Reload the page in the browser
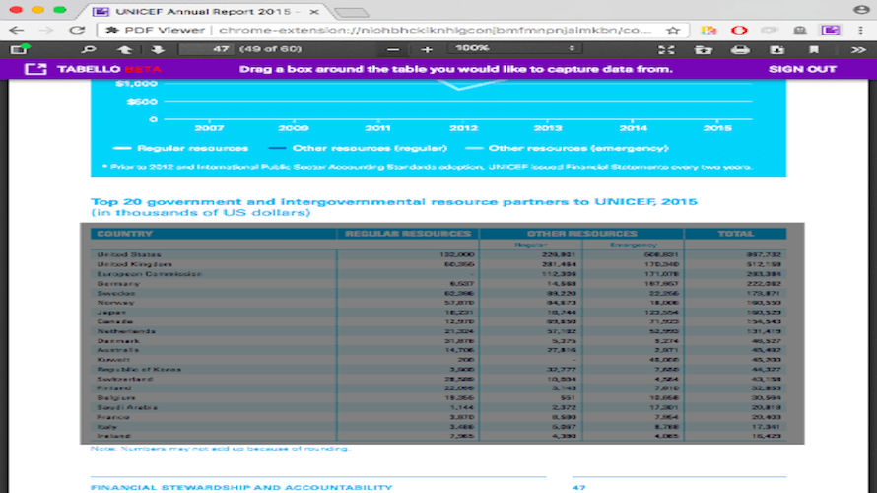 (x=77, y=31)
